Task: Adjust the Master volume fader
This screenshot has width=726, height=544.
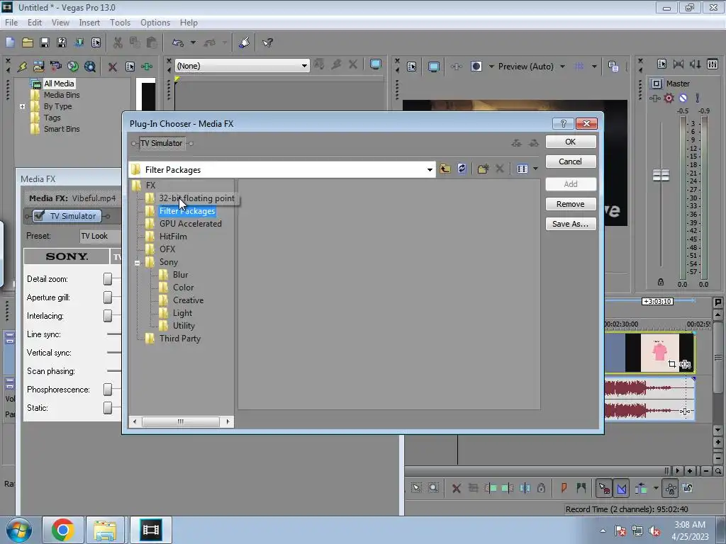Action: tap(661, 175)
